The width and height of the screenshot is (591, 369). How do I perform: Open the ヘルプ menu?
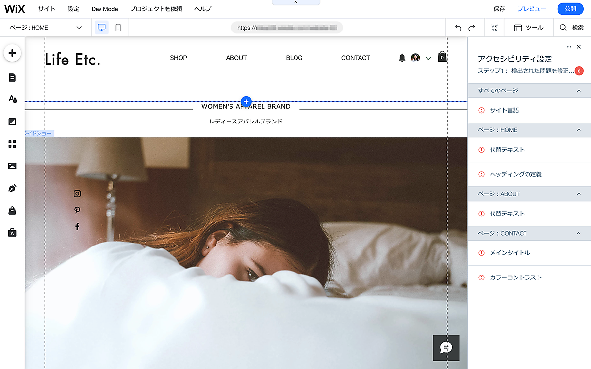coord(202,9)
